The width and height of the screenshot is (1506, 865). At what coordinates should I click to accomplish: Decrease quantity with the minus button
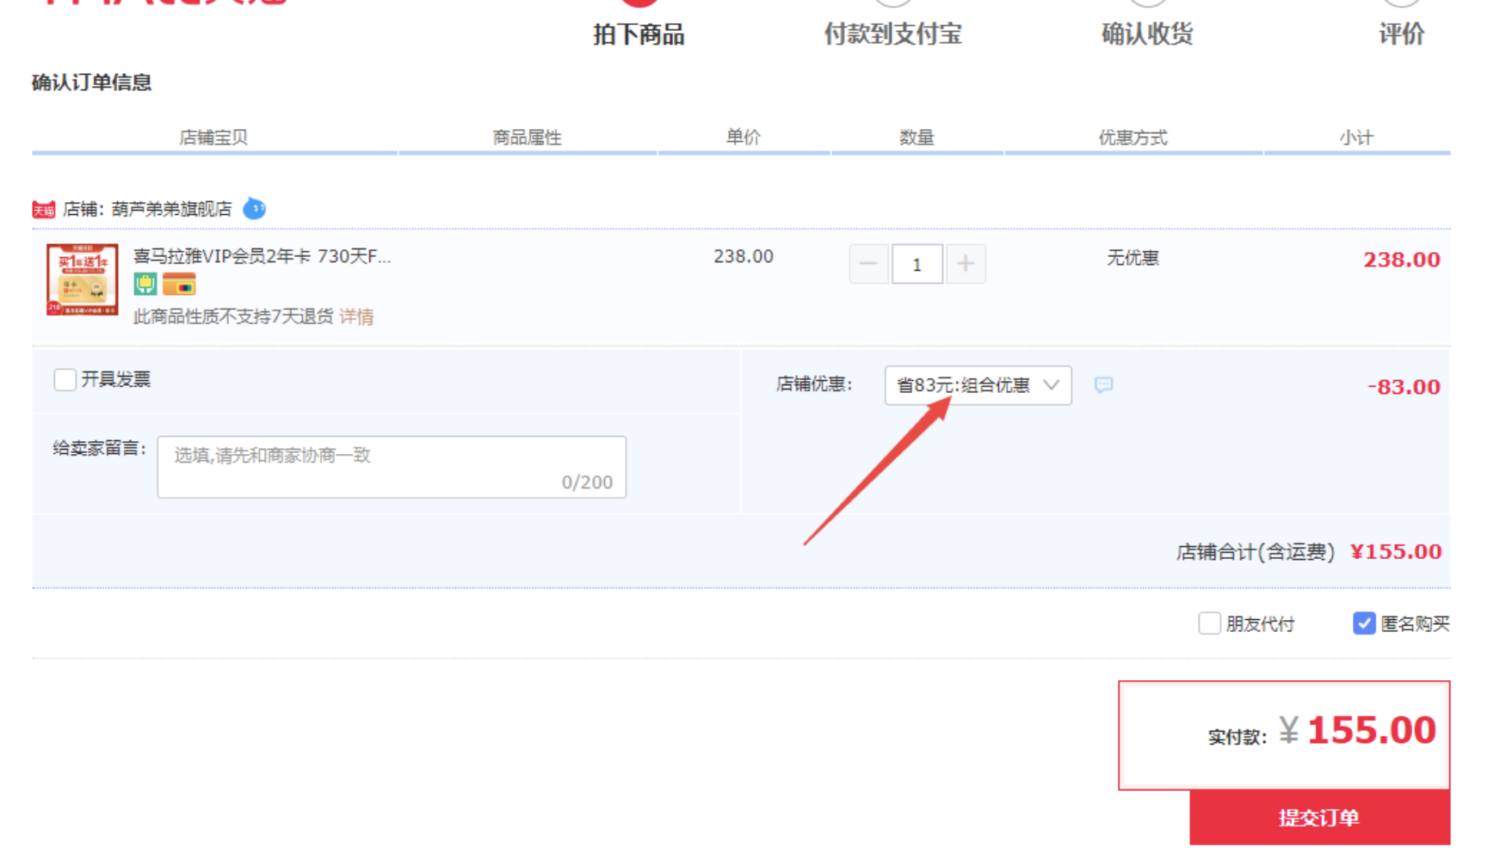coord(868,264)
